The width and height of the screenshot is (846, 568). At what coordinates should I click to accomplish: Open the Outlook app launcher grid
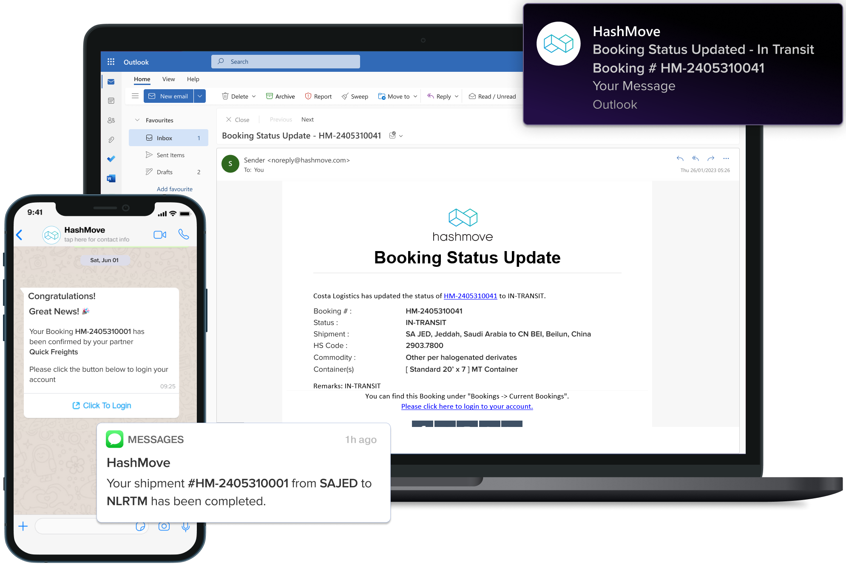pos(111,62)
